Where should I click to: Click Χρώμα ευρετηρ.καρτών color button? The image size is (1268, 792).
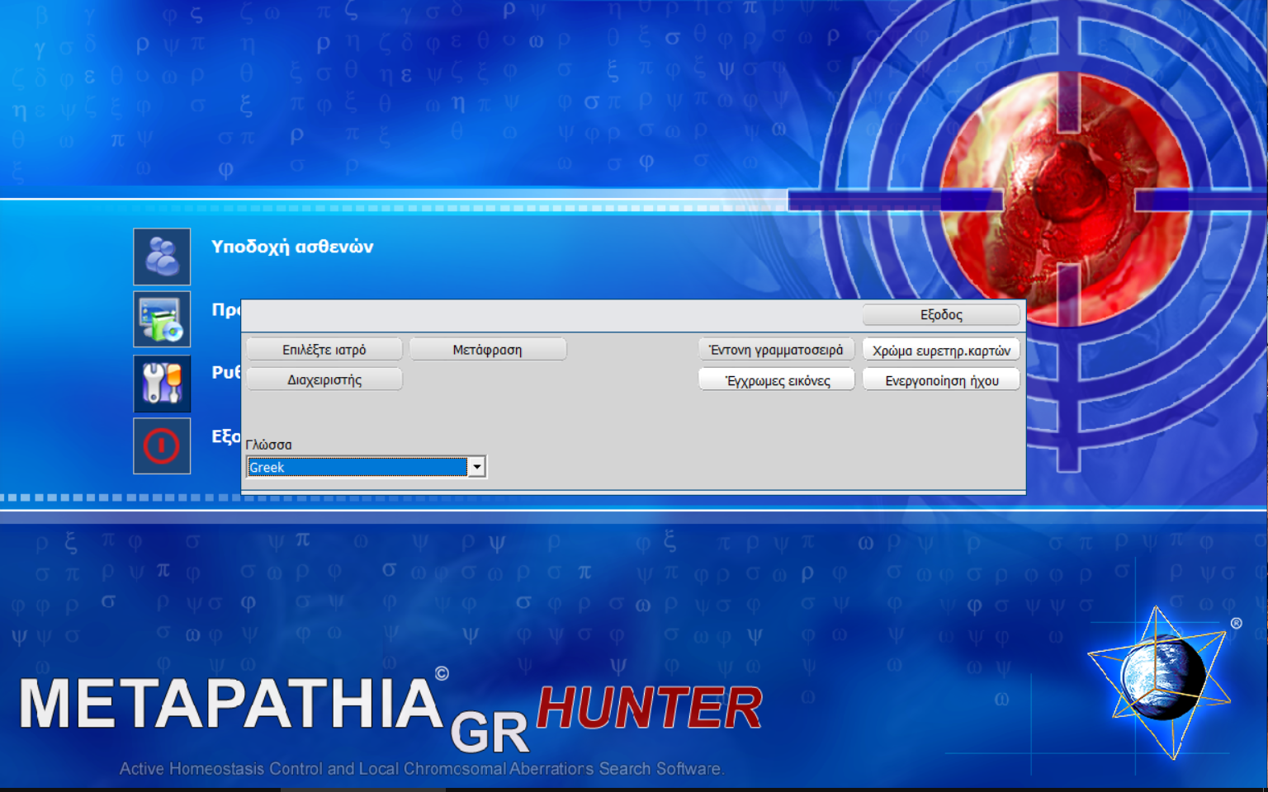click(941, 350)
